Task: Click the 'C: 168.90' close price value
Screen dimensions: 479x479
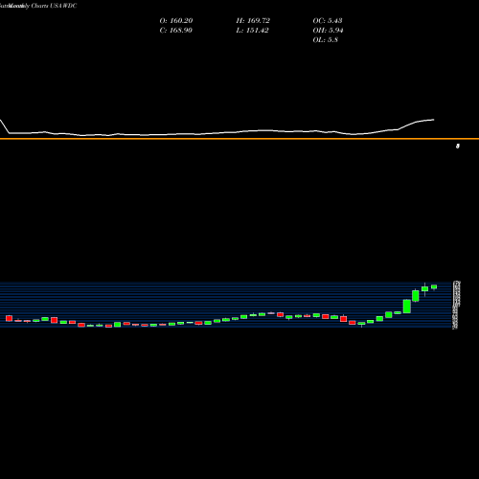Action: (176, 31)
